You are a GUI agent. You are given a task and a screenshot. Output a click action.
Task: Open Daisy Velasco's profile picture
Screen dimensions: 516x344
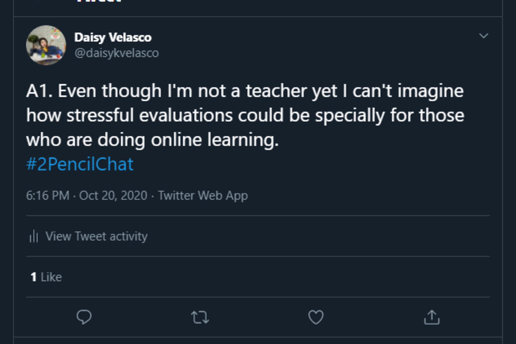pos(46,45)
